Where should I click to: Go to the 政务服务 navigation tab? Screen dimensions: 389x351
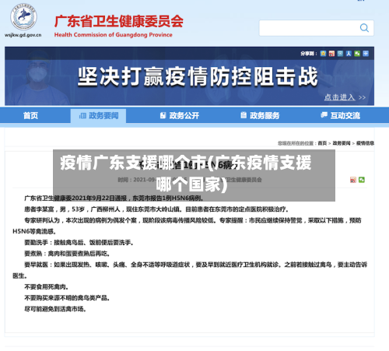[260, 115]
